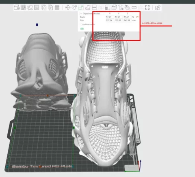This screenshot has width=195, height=177.
Task: Open the Seam Painting cube icon
Action: 114,7
